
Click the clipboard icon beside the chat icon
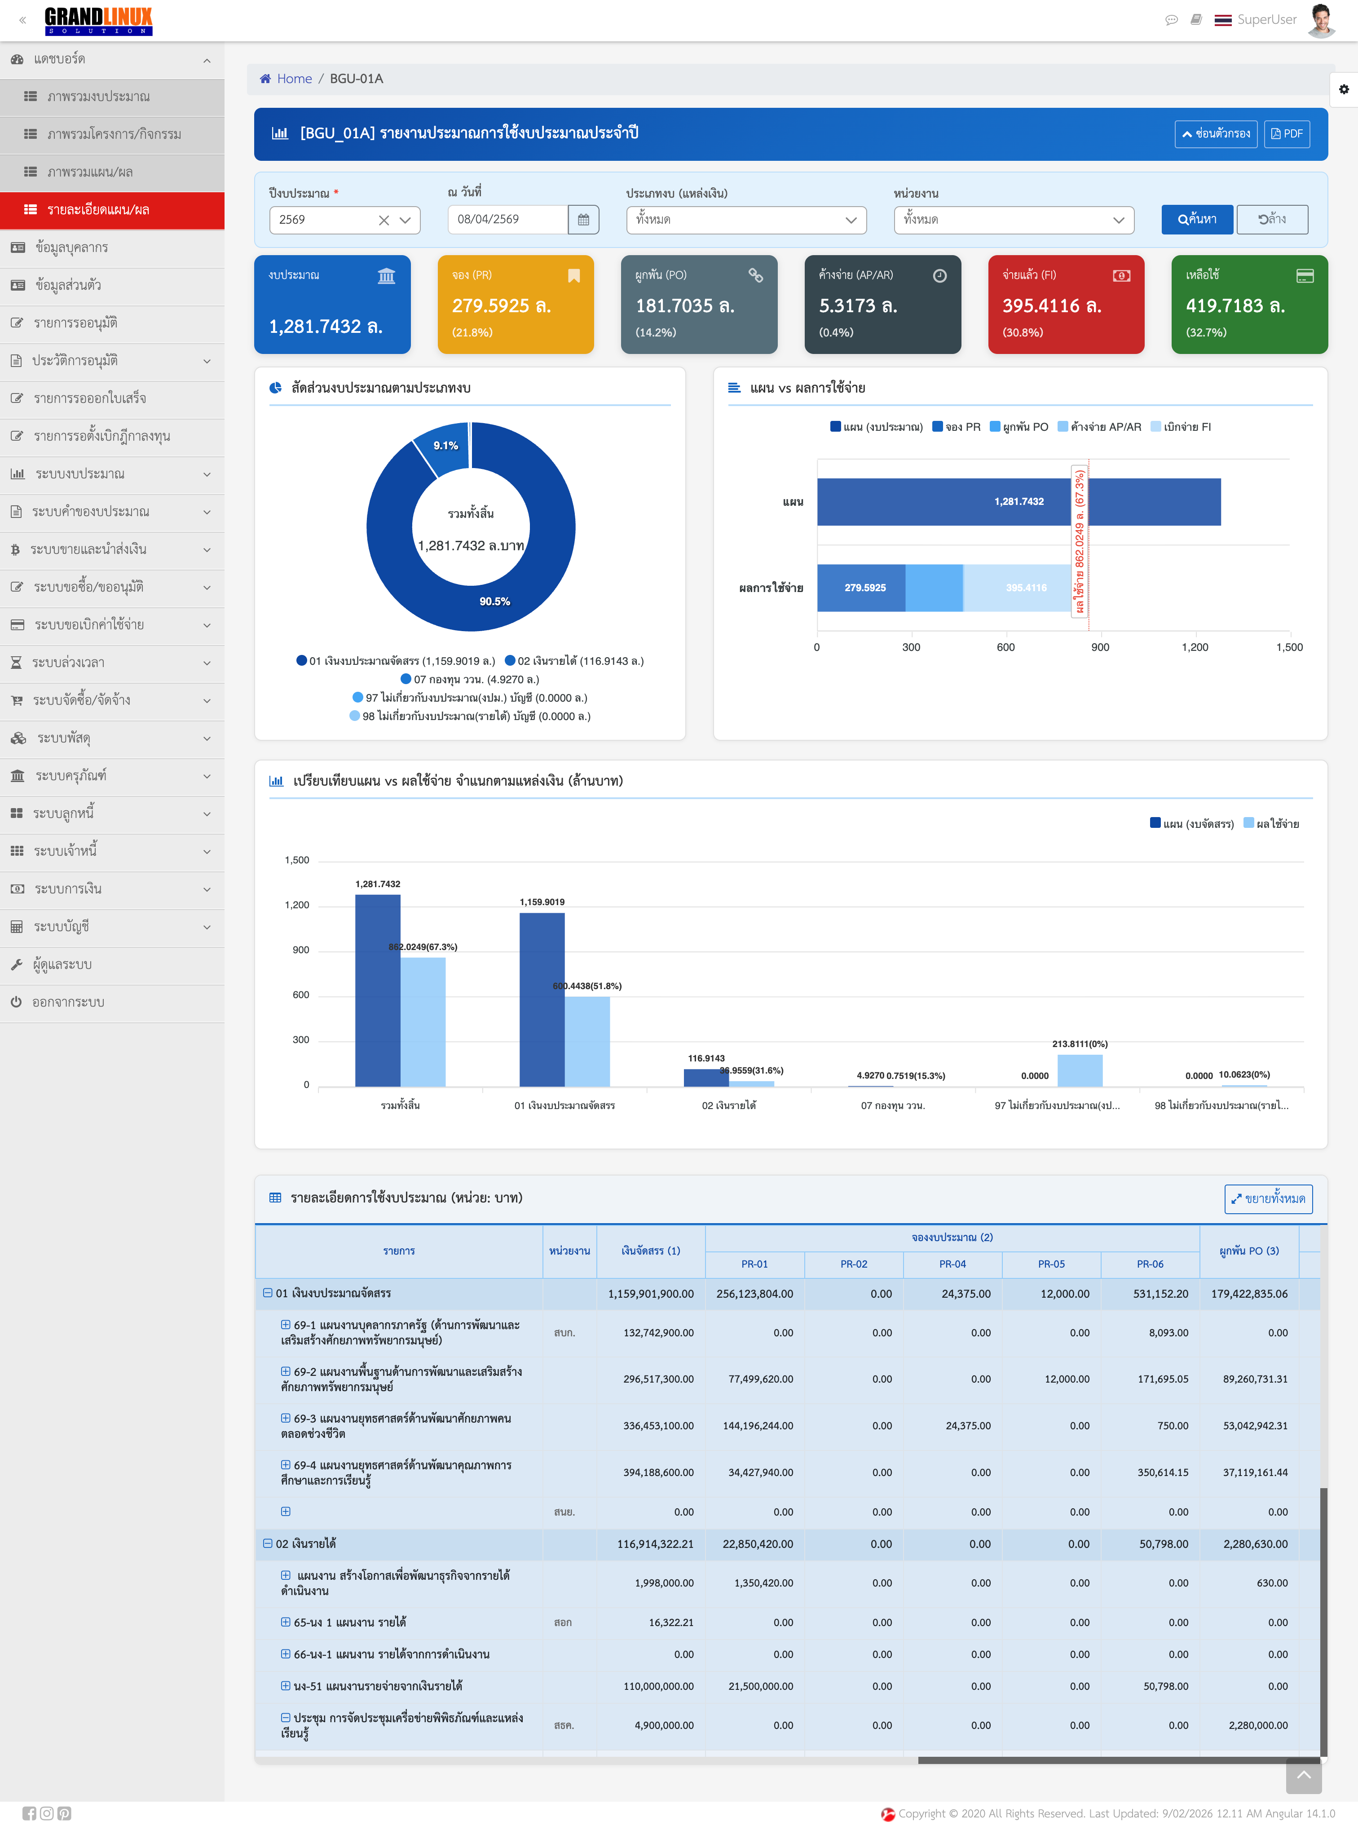1197,19
